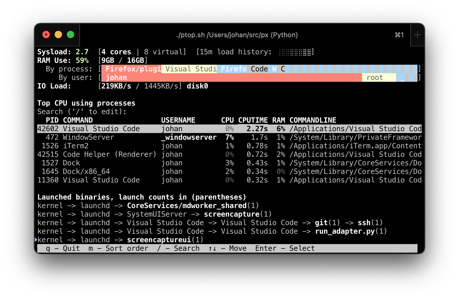Click the 2.27s CPU time value

257,129
